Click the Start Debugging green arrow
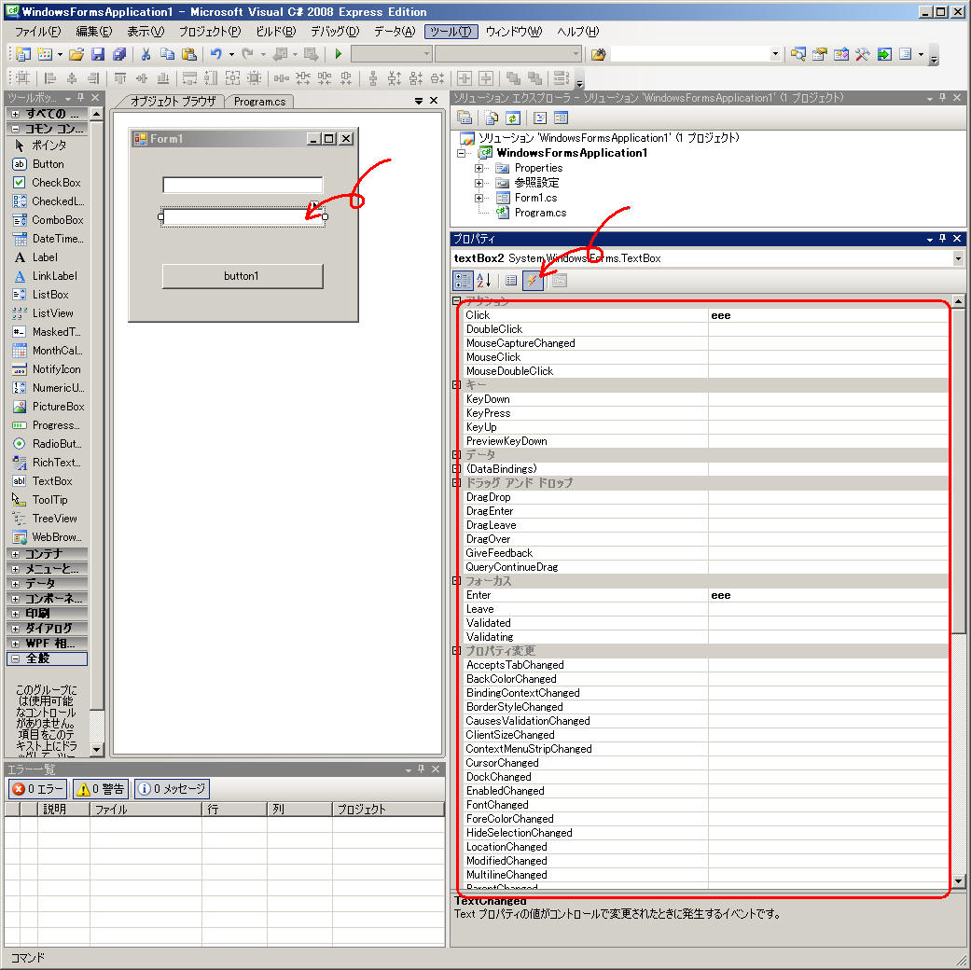Image resolution: width=971 pixels, height=970 pixels. click(339, 54)
